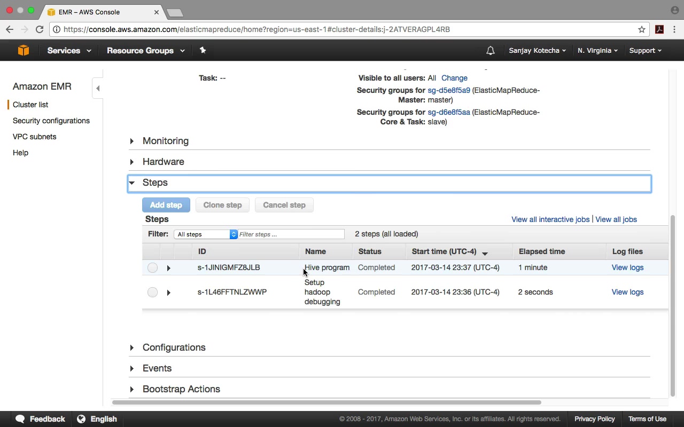Screen dimensions: 684x427
Task: Click the Adobe PDF extension icon
Action: point(659,29)
